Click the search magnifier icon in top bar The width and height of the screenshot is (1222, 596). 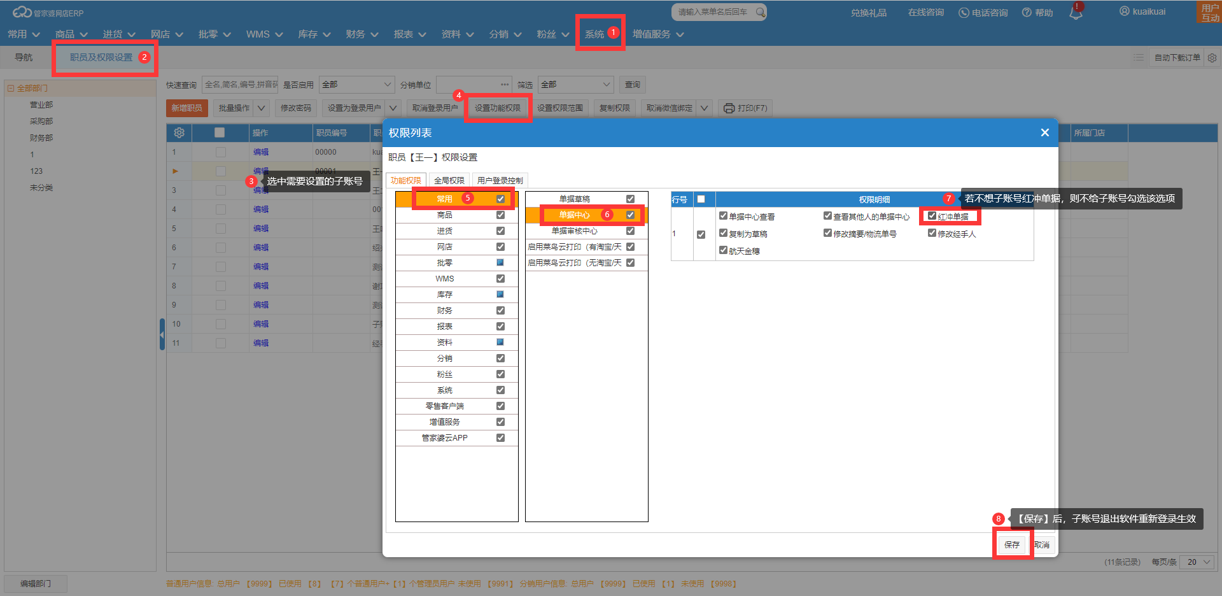[x=760, y=12]
